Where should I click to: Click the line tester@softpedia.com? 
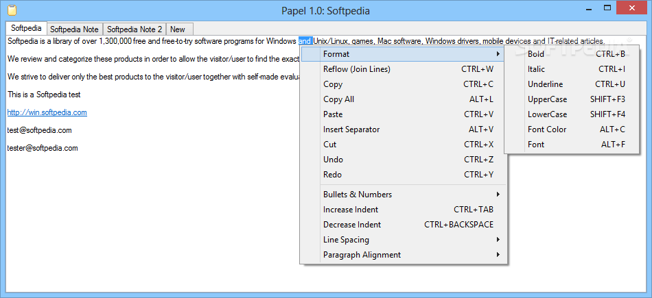[x=43, y=148]
